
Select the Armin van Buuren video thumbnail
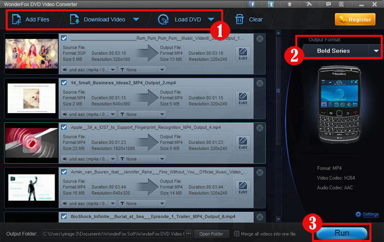(31, 187)
